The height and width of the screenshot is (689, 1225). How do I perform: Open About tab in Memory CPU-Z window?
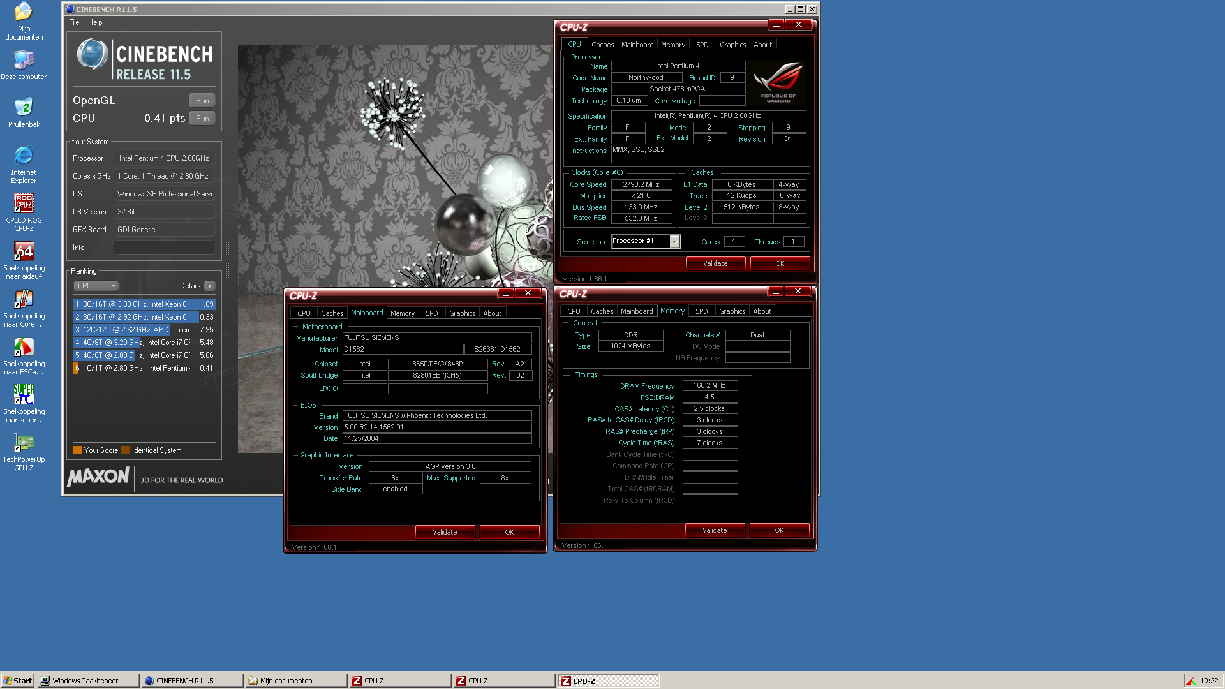[762, 311]
